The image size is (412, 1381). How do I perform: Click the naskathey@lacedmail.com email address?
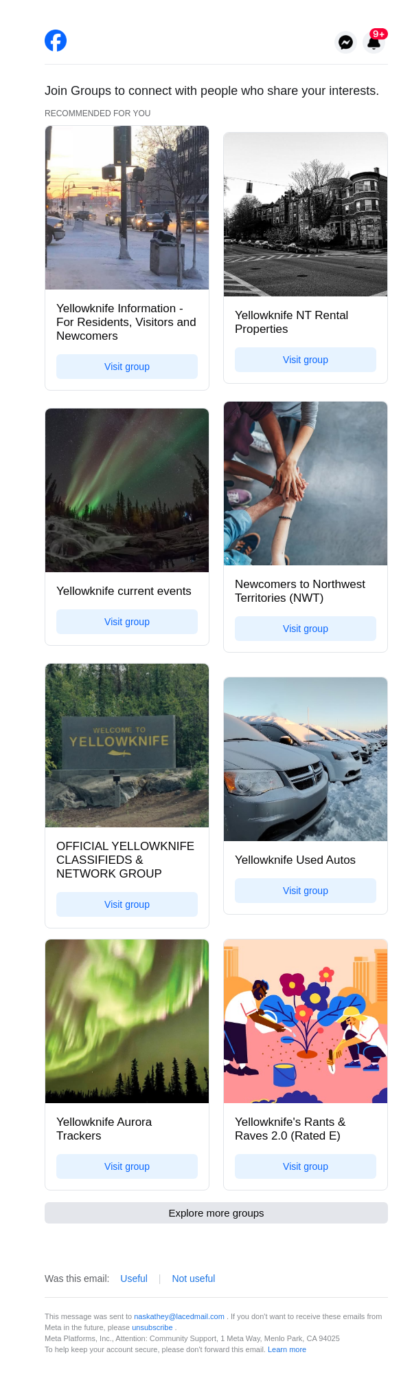179,1316
